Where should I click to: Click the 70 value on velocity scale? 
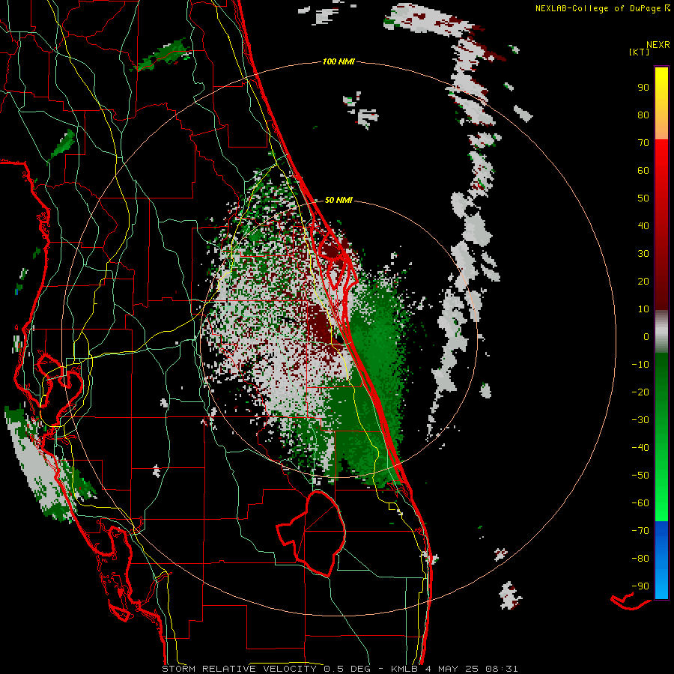click(643, 143)
